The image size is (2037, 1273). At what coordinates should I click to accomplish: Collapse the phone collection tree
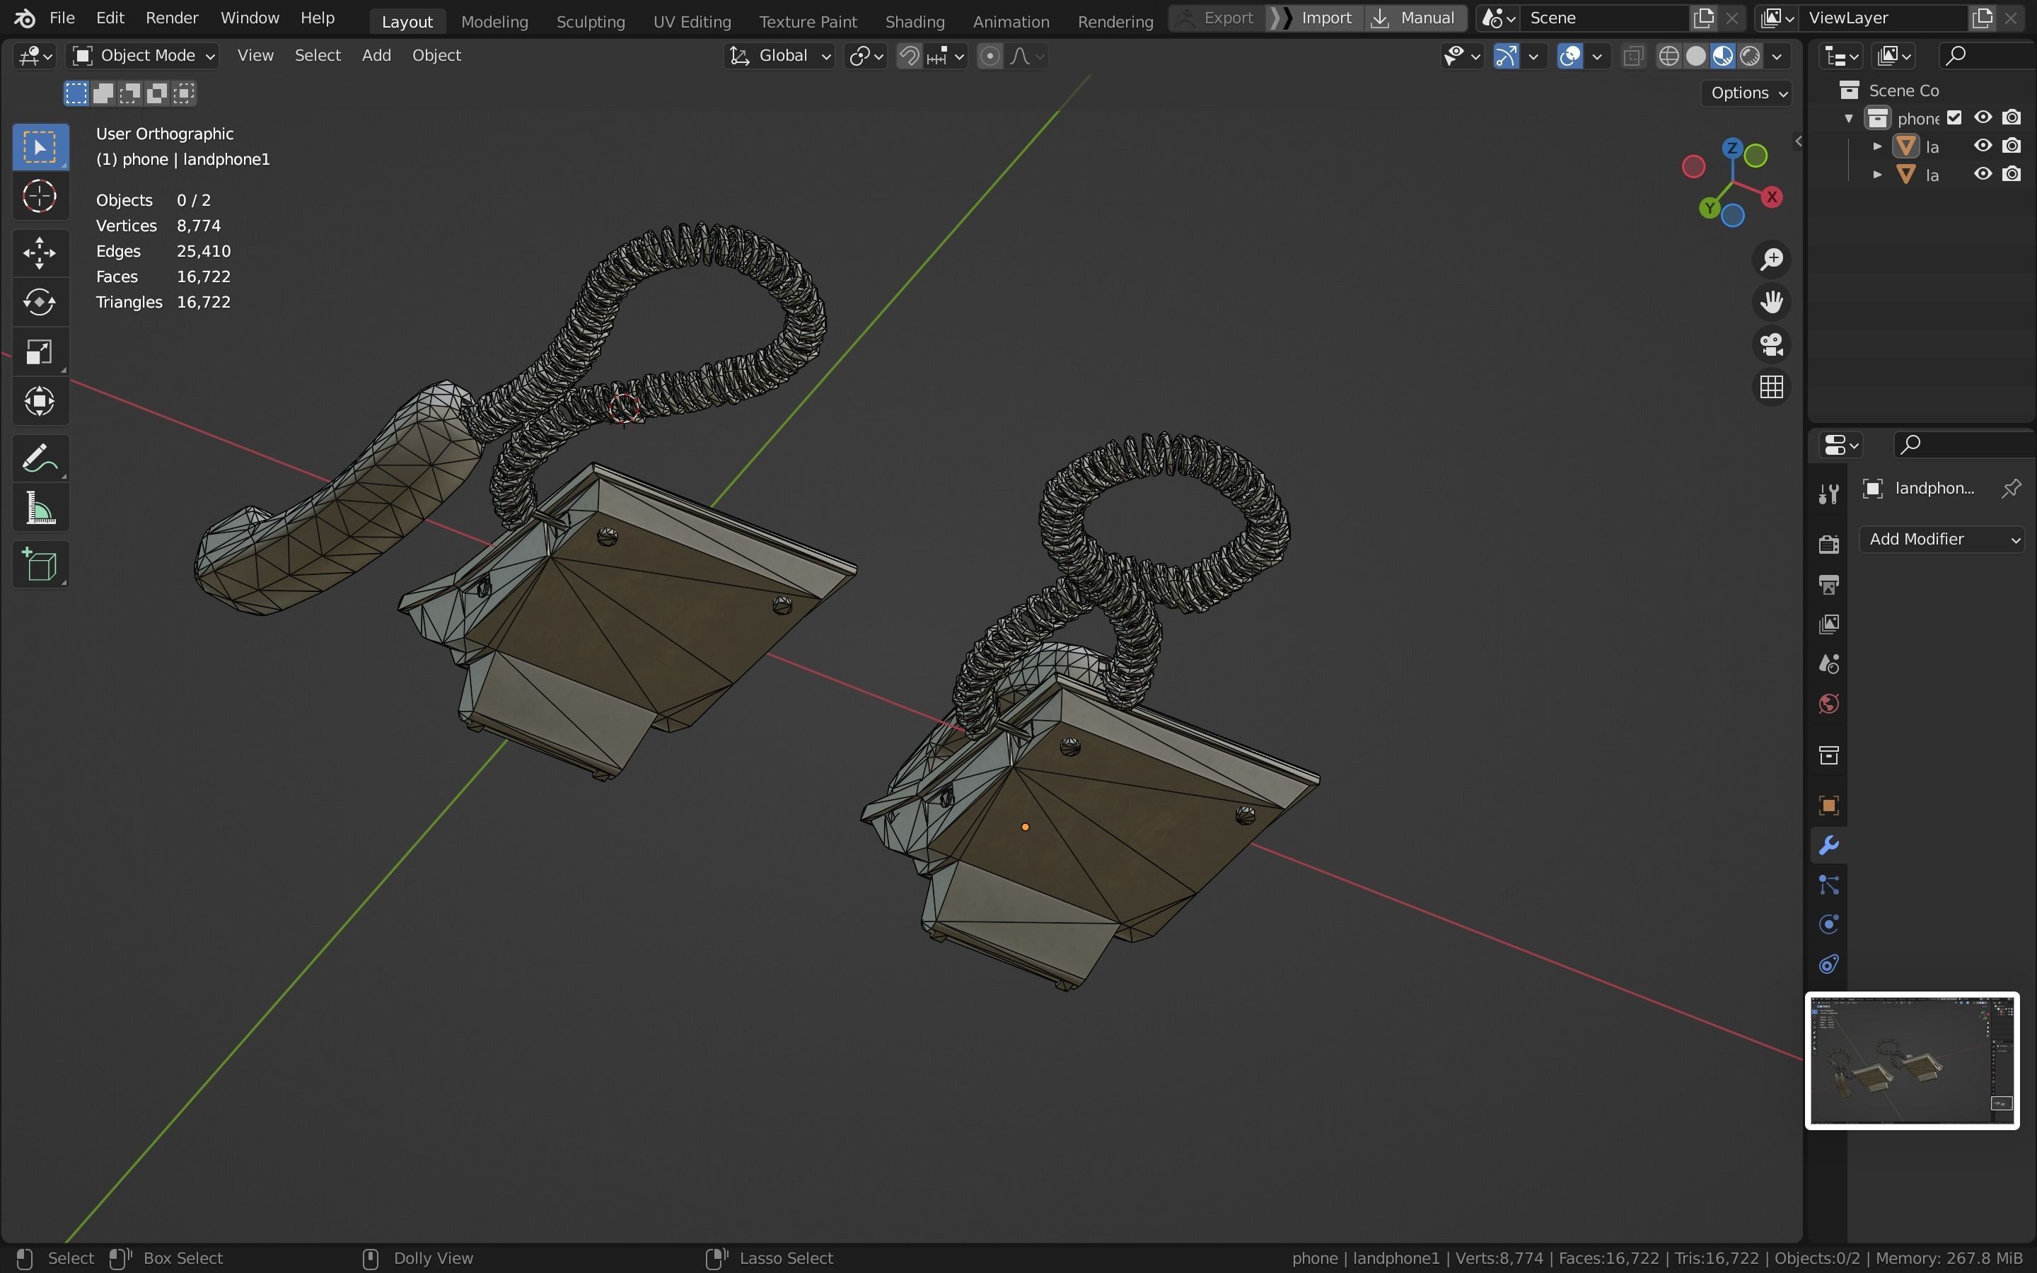point(1848,119)
